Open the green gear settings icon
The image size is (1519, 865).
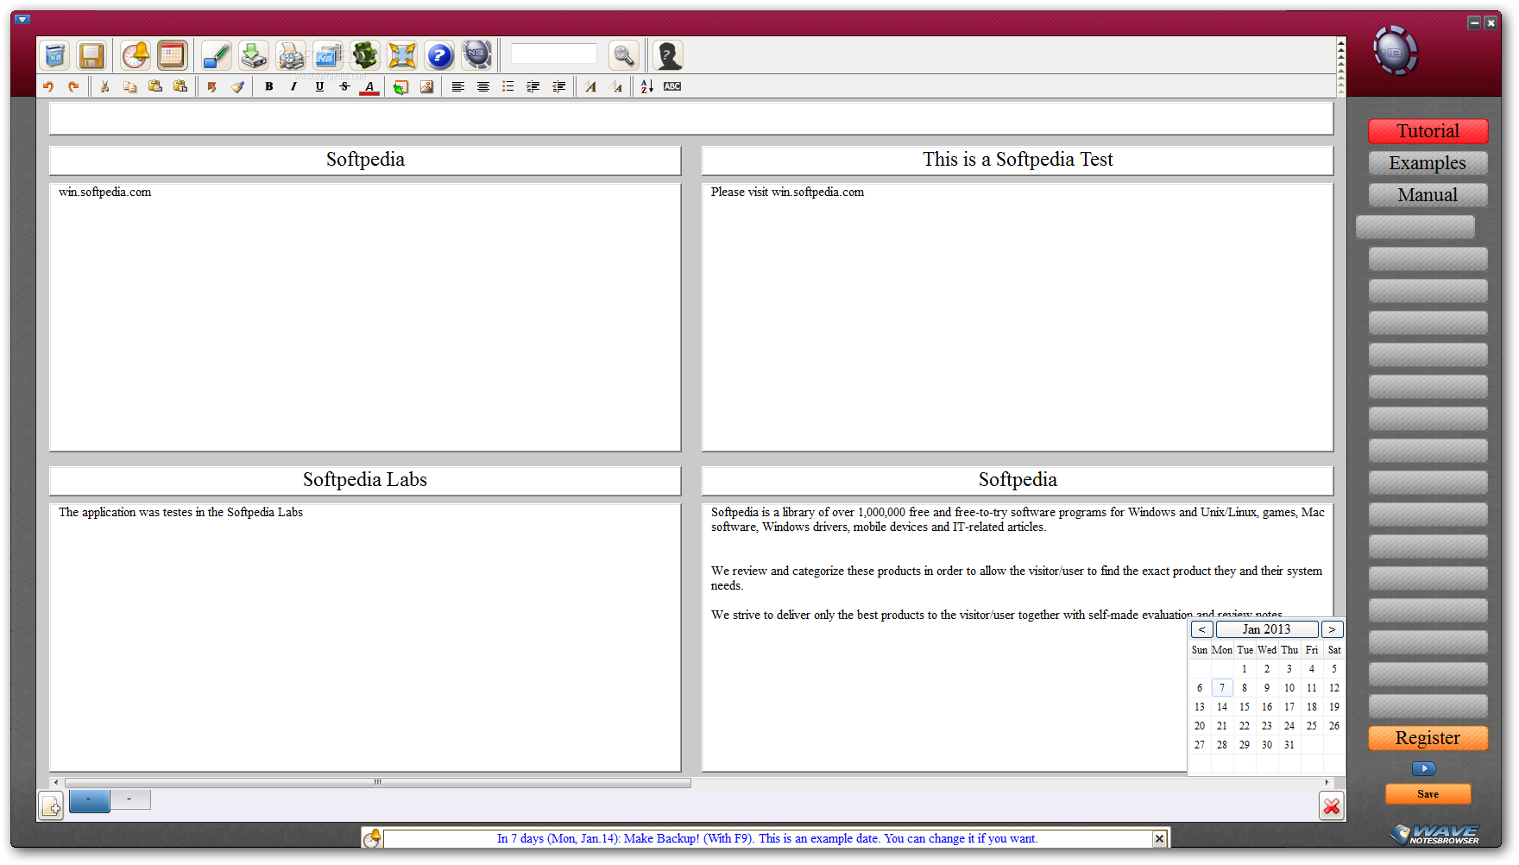(x=365, y=55)
